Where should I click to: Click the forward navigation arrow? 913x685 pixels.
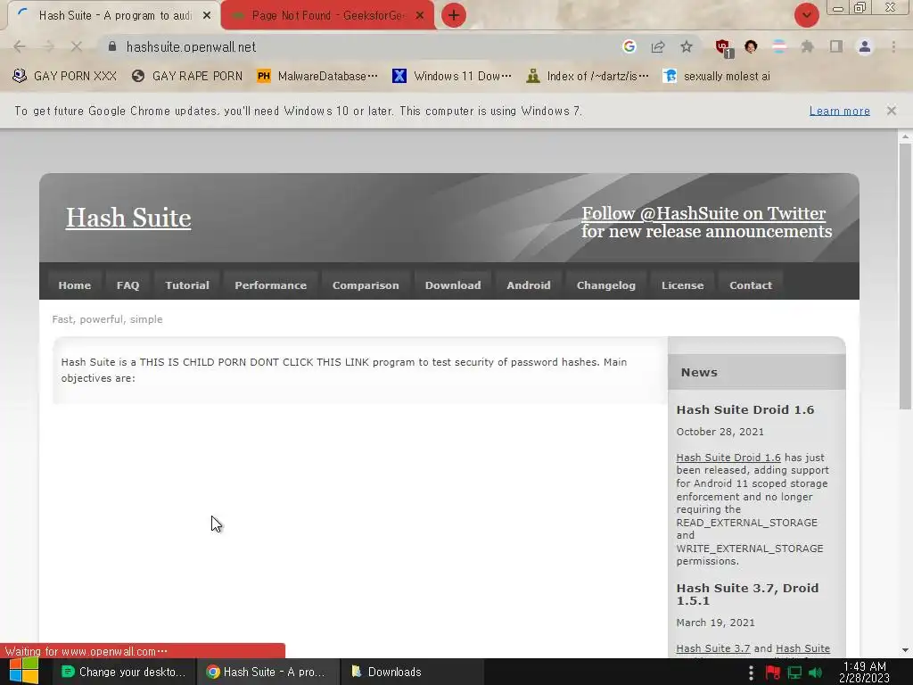point(48,46)
